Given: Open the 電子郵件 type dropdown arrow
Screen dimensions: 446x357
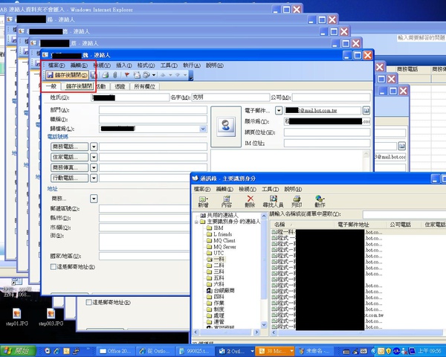Looking at the screenshot, I should [x=279, y=111].
